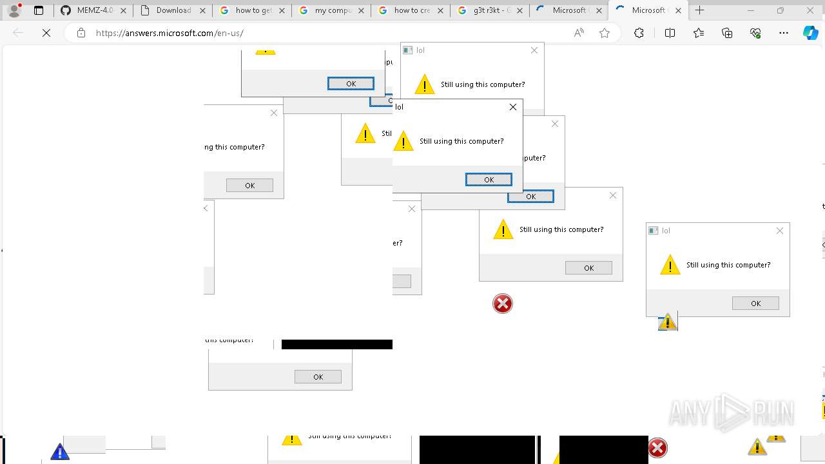Click the browser back arrow
The image size is (825, 464).
pos(18,33)
